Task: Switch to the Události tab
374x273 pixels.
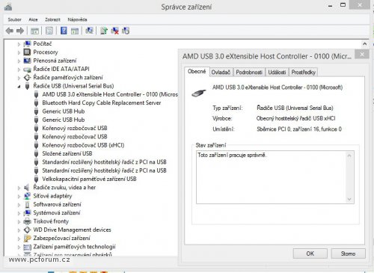Action: (277, 73)
